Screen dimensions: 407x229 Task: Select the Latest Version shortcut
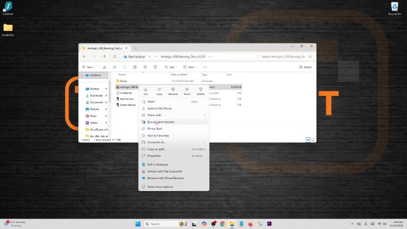tap(126, 105)
